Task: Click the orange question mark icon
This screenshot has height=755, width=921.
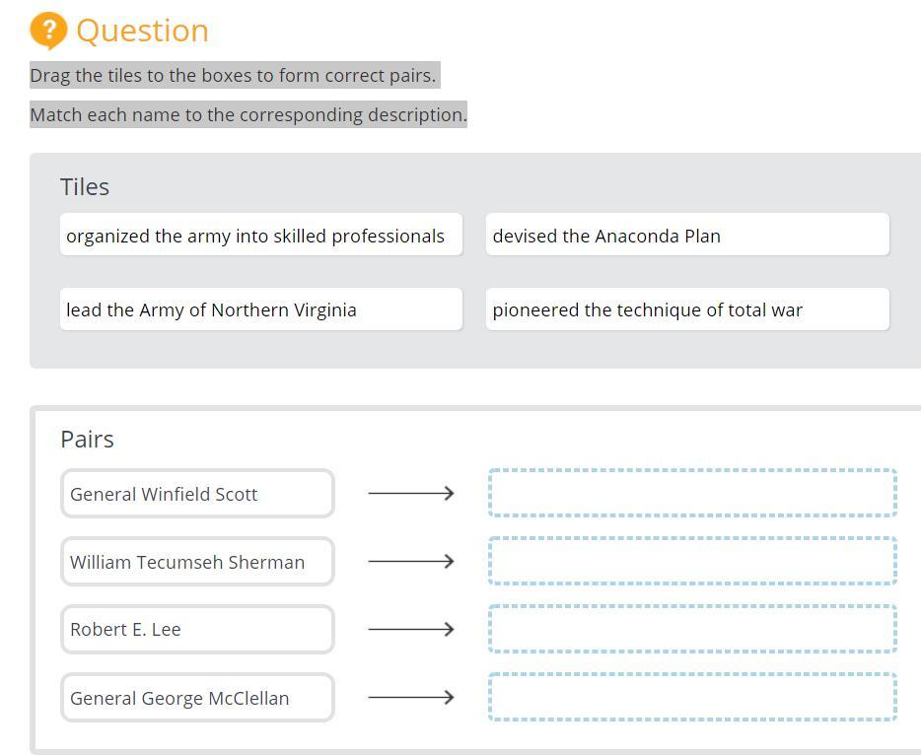Action: pyautogui.click(x=48, y=31)
